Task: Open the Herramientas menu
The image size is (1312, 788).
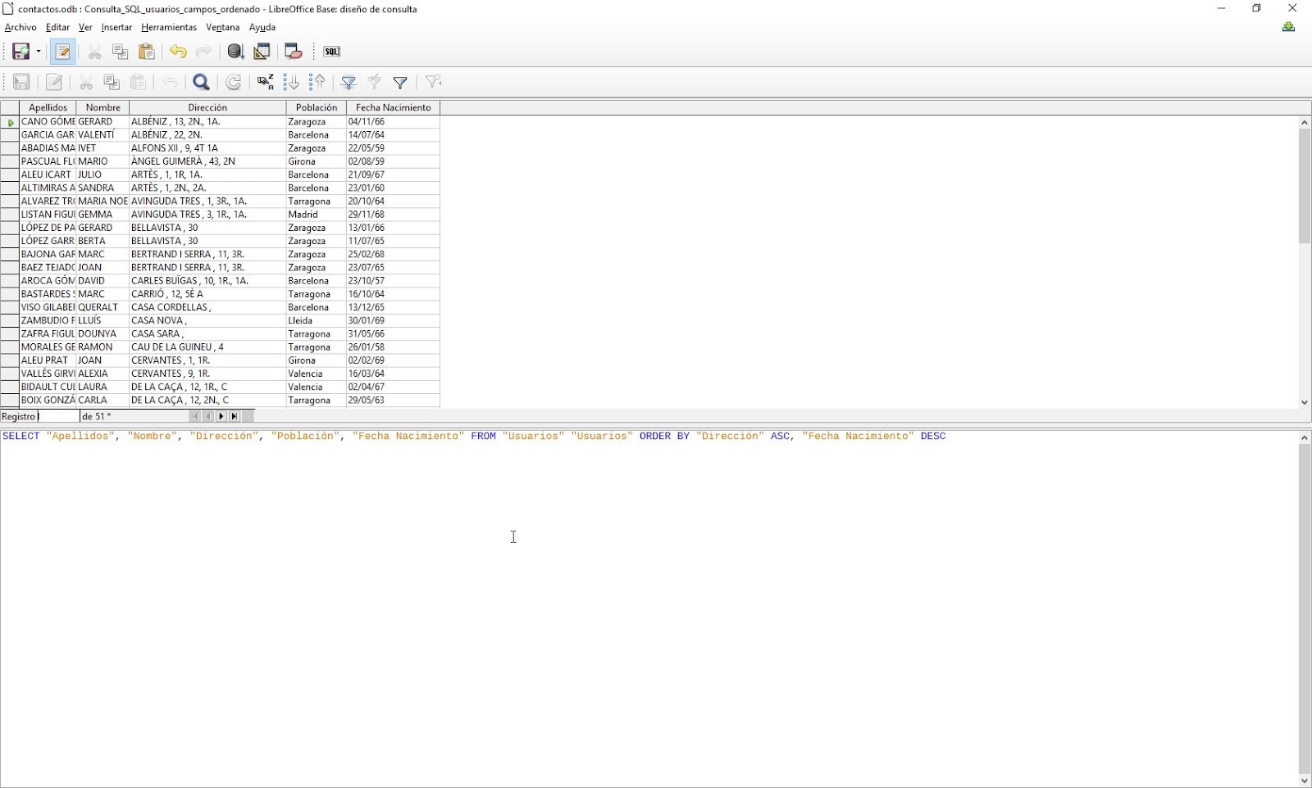Action: (x=169, y=27)
